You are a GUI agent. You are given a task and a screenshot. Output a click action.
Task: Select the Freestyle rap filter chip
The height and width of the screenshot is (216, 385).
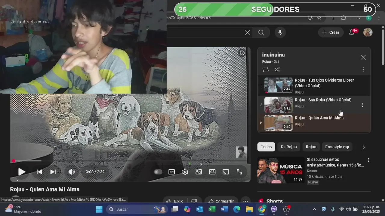click(337, 147)
